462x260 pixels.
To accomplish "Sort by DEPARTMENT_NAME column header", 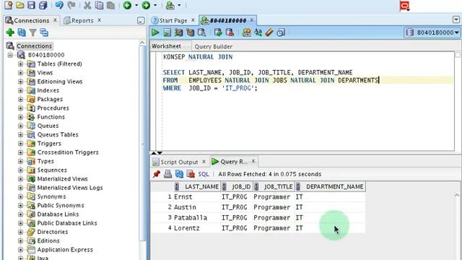I will click(x=331, y=186).
